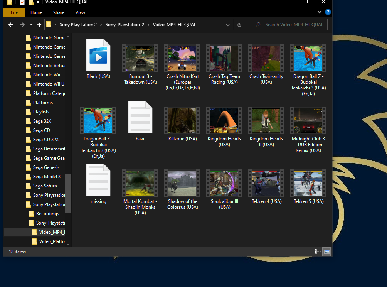Open Quick Access Toolbar customize dropdown

click(38, 2)
